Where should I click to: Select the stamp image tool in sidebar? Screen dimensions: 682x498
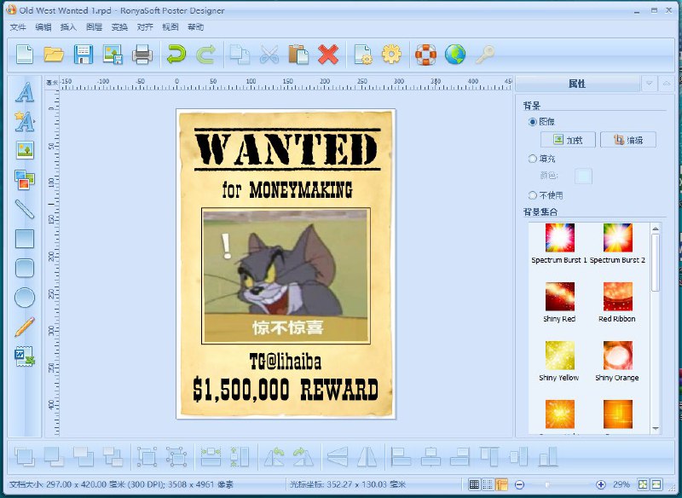click(x=25, y=356)
